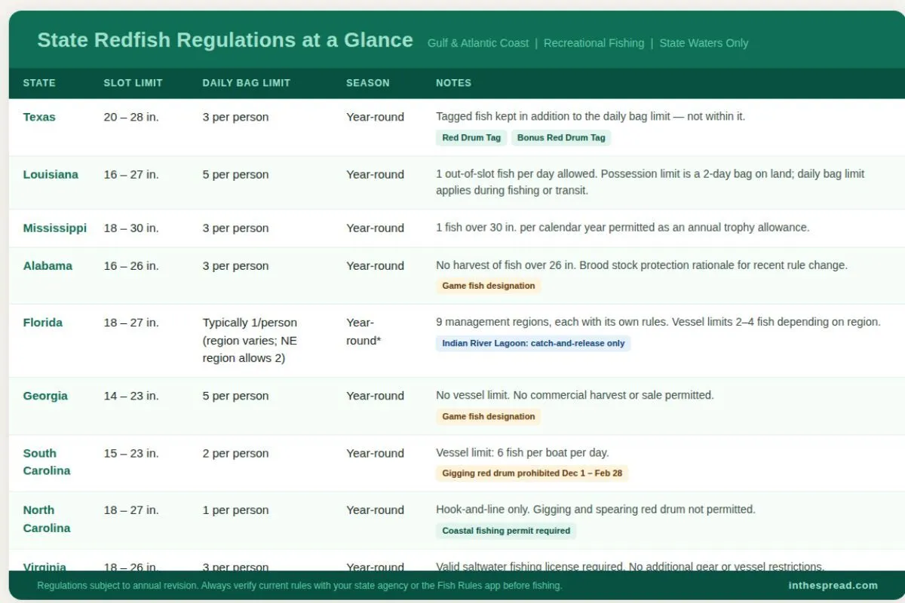Viewport: 905px width, 603px height.
Task: Select the Gigging red drum prohibited badge
Action: click(532, 473)
